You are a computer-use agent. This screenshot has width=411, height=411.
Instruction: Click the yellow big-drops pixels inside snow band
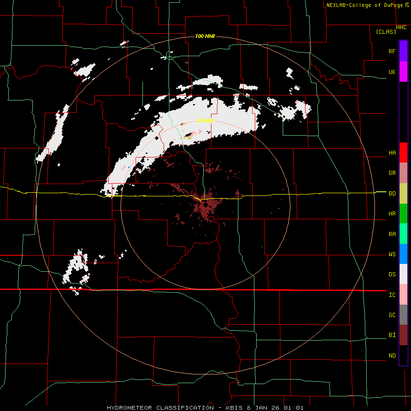click(x=189, y=137)
